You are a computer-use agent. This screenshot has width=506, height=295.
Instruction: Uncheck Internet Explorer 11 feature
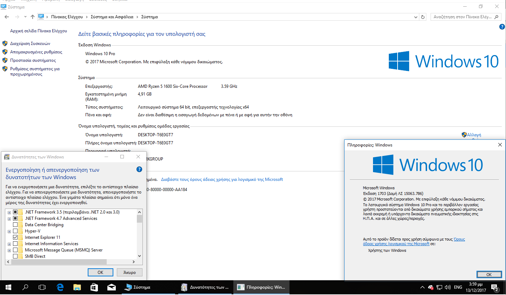pyautogui.click(x=15, y=237)
